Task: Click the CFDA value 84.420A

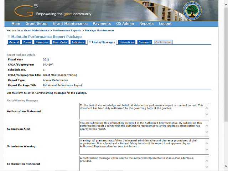Action: (x=48, y=64)
